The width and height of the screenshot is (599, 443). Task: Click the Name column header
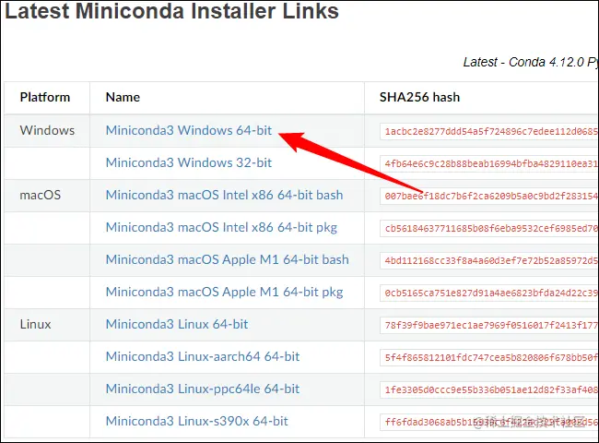point(123,97)
